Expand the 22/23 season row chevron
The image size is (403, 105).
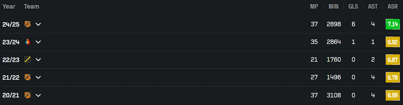tap(38, 59)
